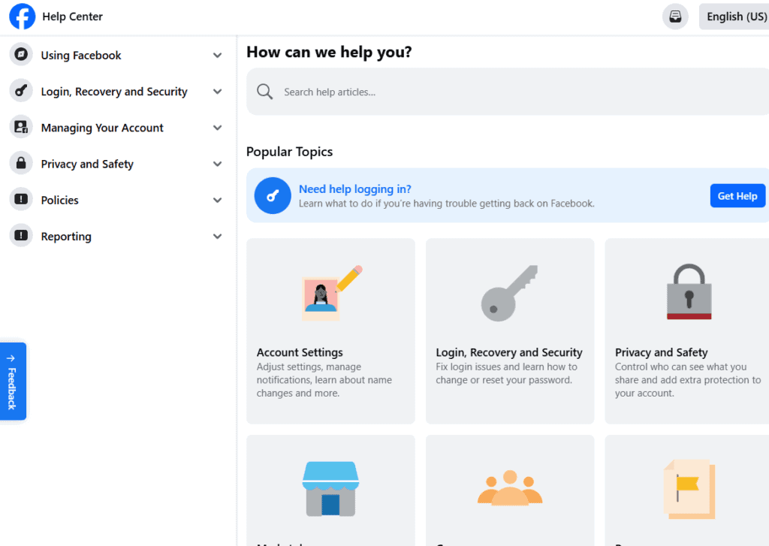The width and height of the screenshot is (769, 546).
Task: Expand the Privacy and Safety sidebar chevron
Action: click(x=217, y=164)
